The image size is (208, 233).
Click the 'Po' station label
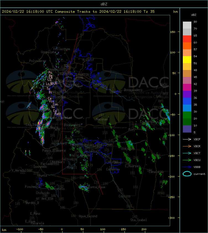coord(50,73)
